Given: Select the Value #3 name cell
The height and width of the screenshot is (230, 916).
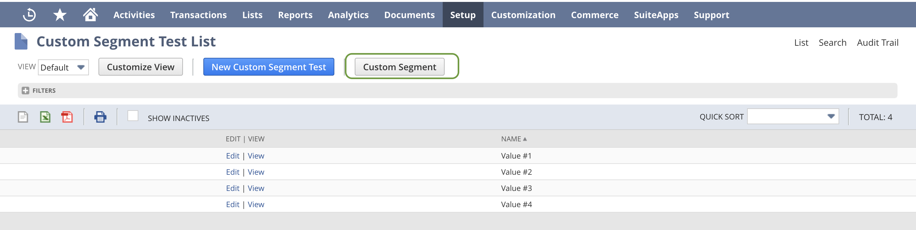Looking at the screenshot, I should click(x=516, y=188).
